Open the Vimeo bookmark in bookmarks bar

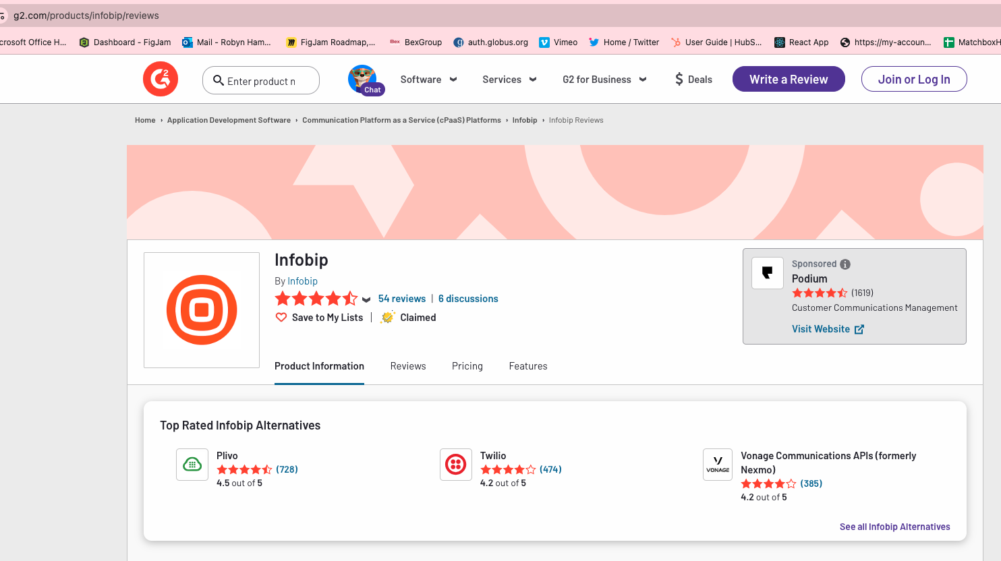point(559,42)
